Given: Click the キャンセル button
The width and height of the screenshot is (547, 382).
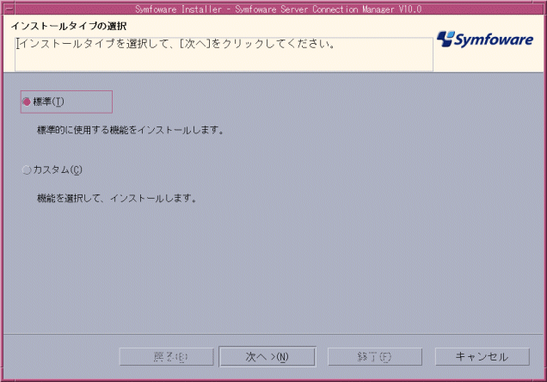Looking at the screenshot, I should click(x=482, y=356).
